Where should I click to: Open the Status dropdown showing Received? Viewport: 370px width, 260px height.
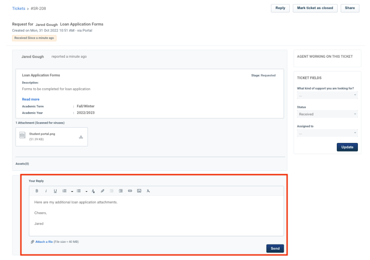[327, 114]
